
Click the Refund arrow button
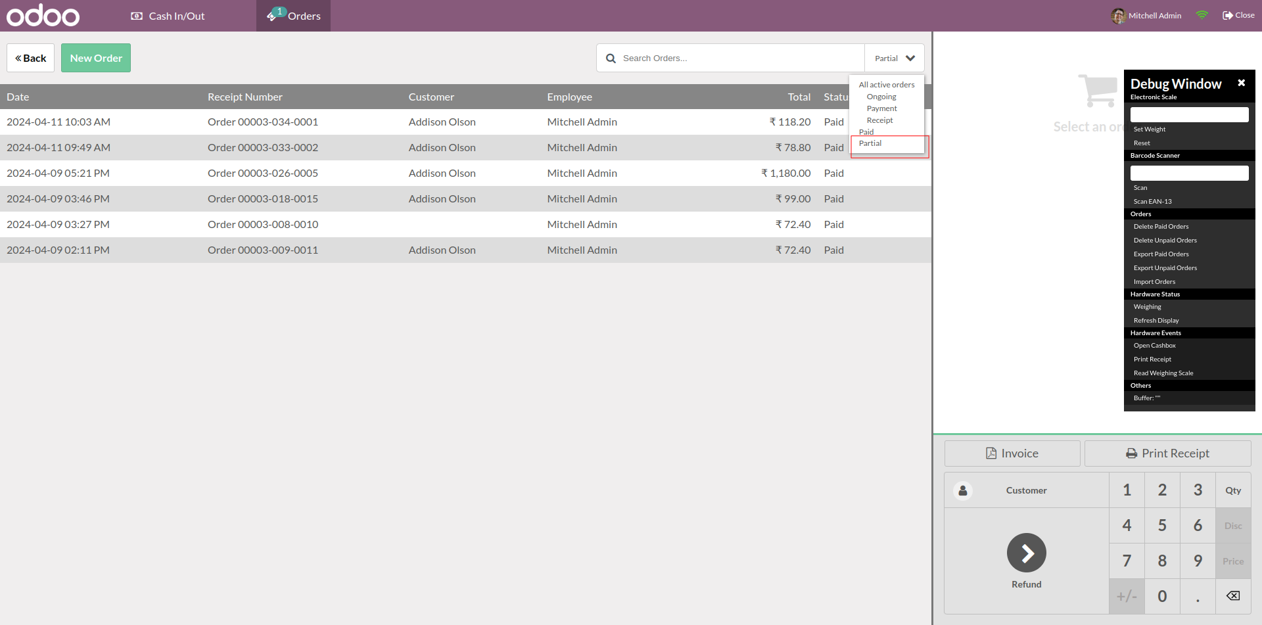pyautogui.click(x=1027, y=553)
